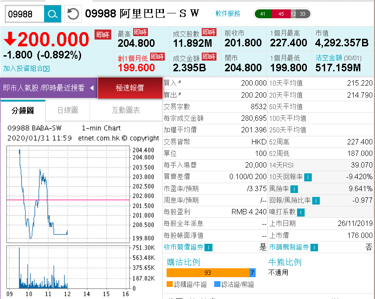This screenshot has height=299, width=375.
Task: Click info icon beside 啤打系數
Action: pos(301,212)
